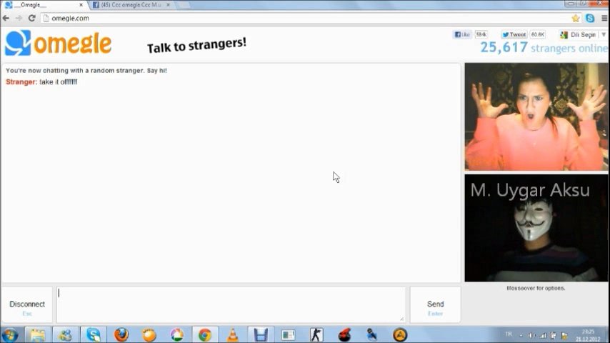This screenshot has width=610, height=343.
Task: Open the red hat app in the taskbar
Action: tap(344, 335)
